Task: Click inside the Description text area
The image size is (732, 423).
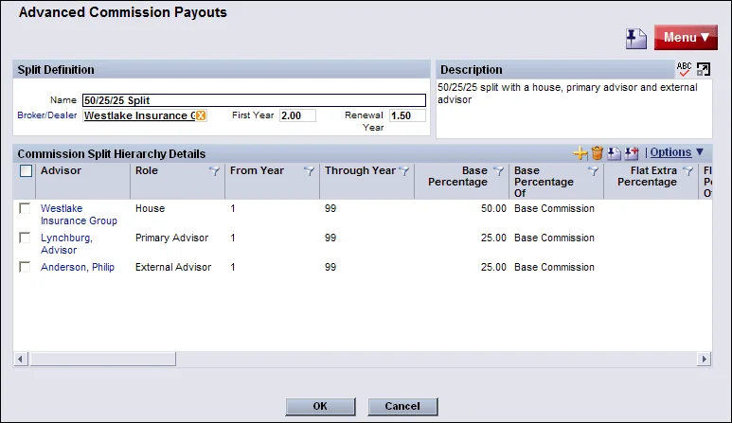Action: click(x=574, y=109)
